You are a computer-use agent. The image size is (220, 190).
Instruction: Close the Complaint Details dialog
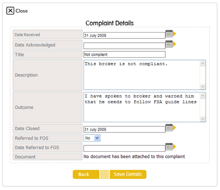tap(10, 11)
